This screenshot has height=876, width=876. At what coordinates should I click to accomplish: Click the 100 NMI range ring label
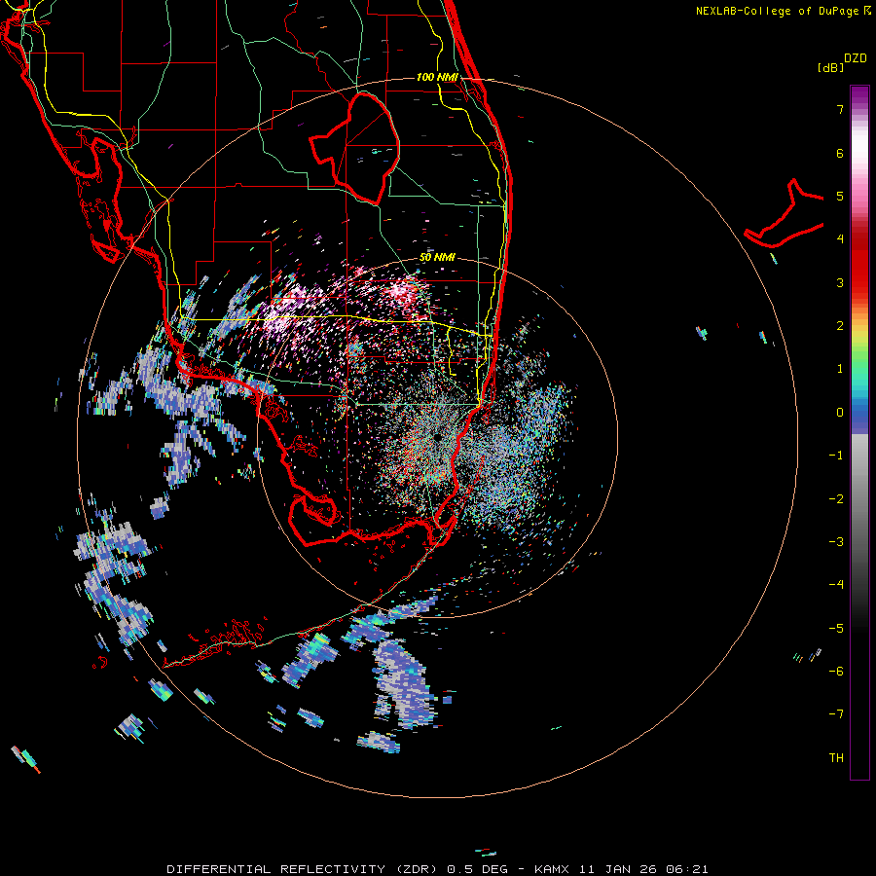pos(437,77)
